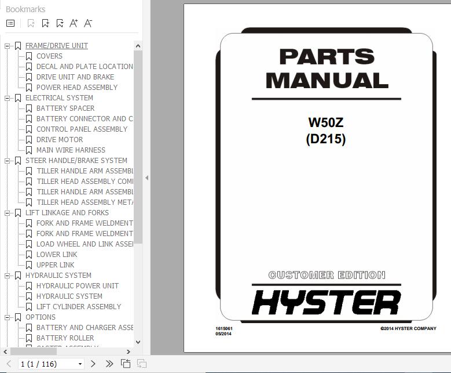
Task: Open the COVERS bookmark
Action: 49,56
